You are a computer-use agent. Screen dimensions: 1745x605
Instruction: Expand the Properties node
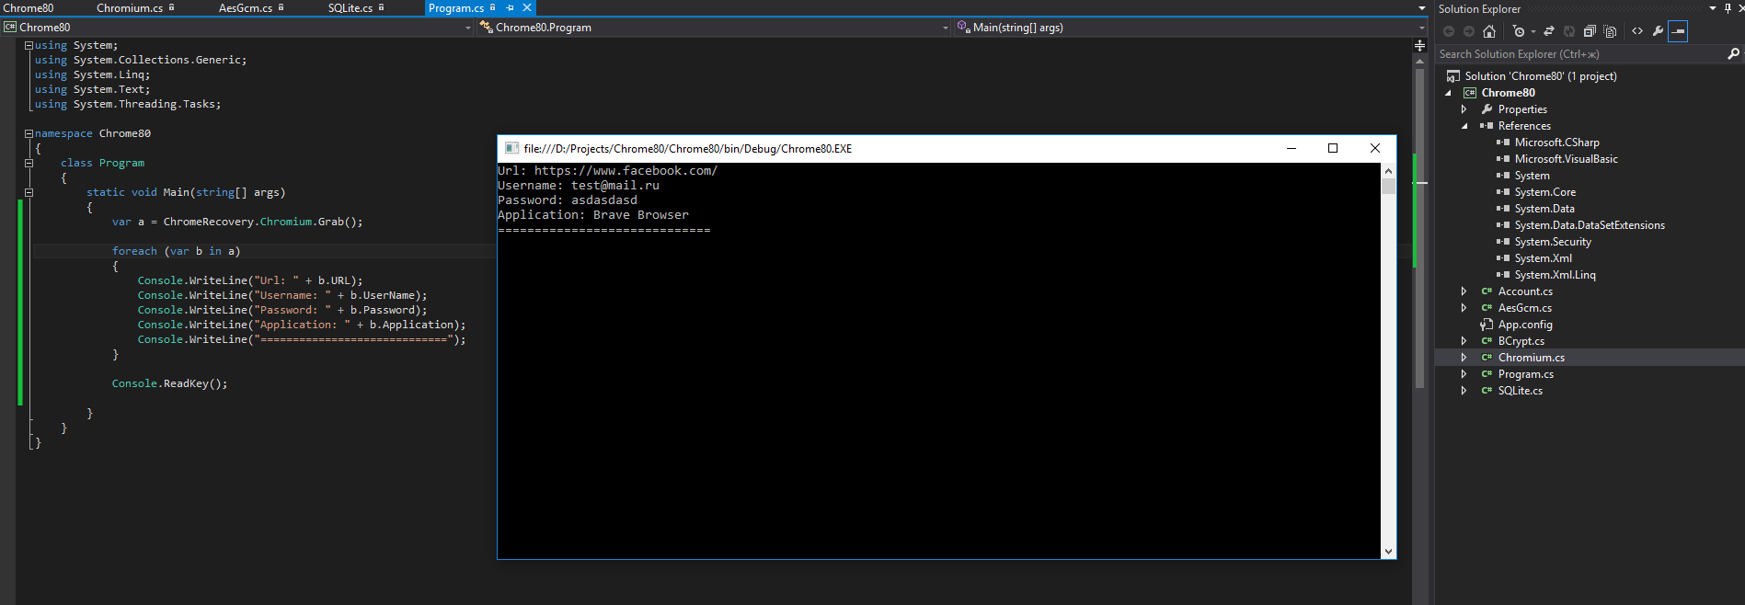tap(1464, 109)
